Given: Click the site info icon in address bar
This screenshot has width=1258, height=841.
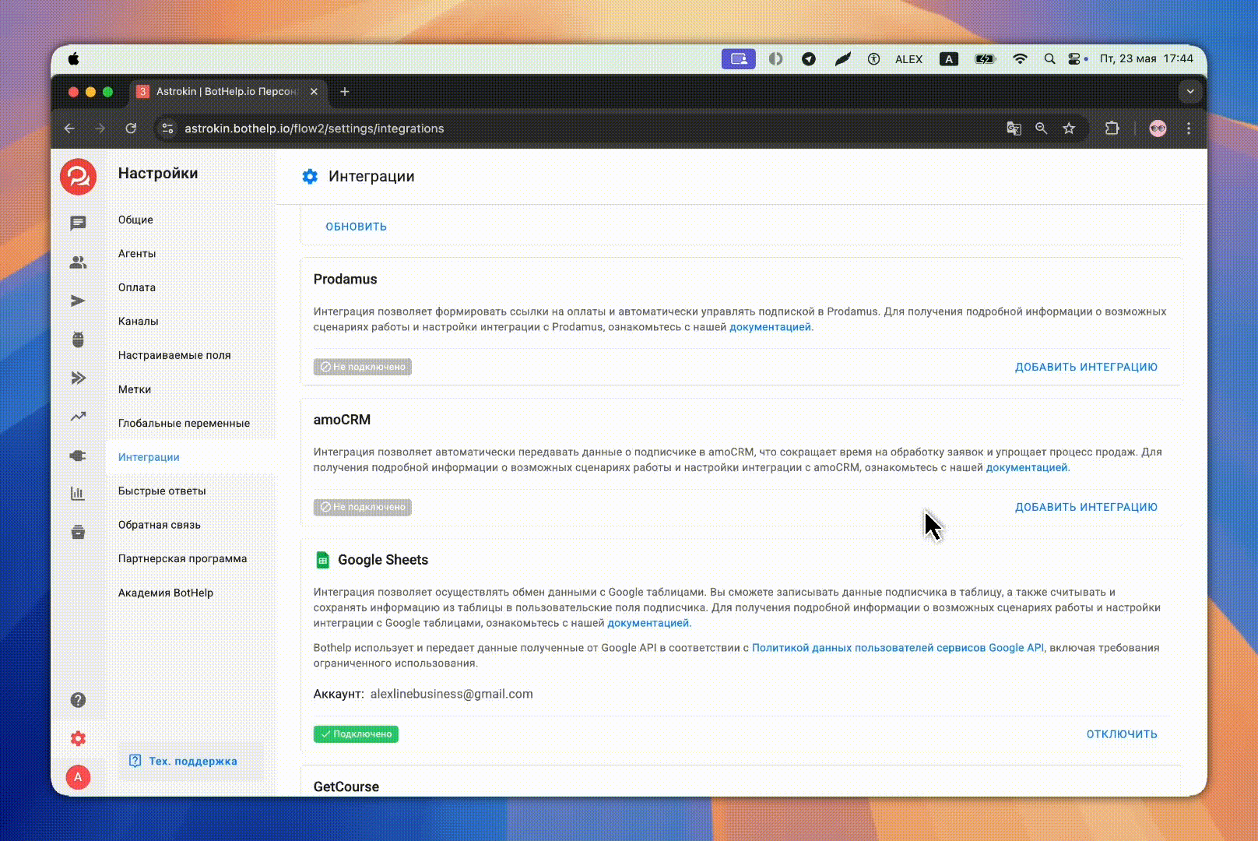Looking at the screenshot, I should 167,128.
